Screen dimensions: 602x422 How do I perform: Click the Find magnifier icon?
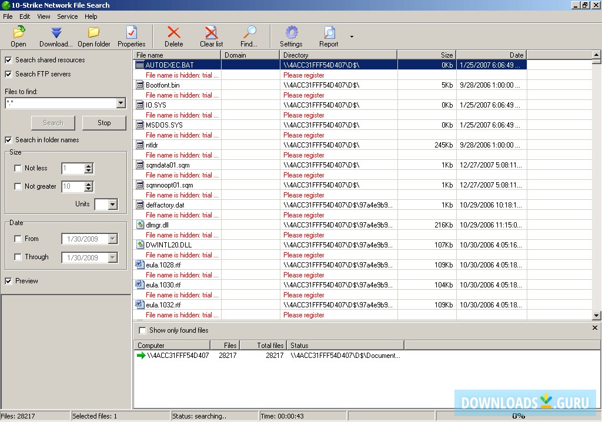249,33
